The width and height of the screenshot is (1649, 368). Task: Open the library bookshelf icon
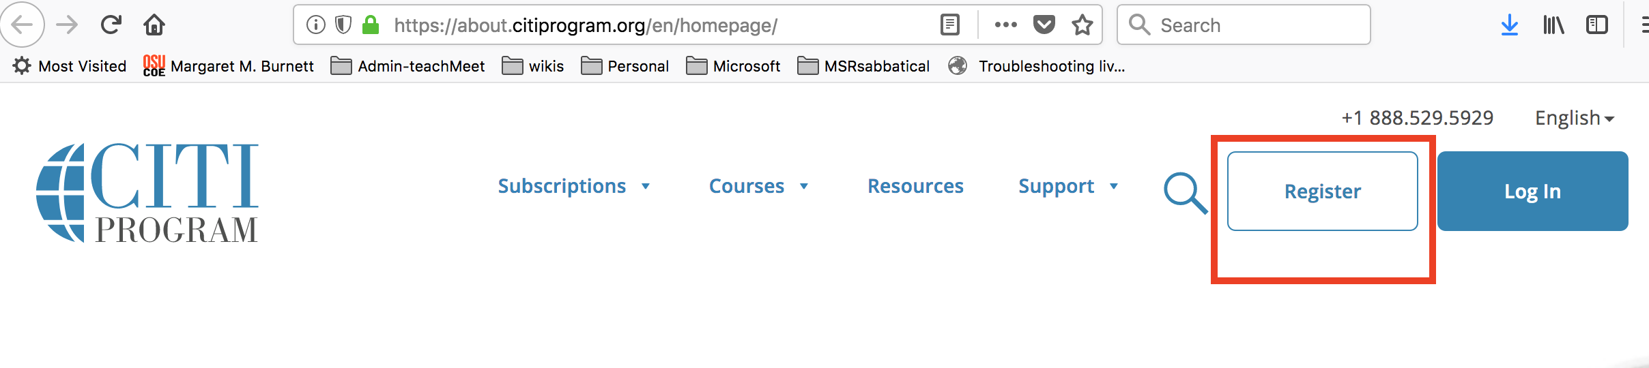pyautogui.click(x=1553, y=25)
